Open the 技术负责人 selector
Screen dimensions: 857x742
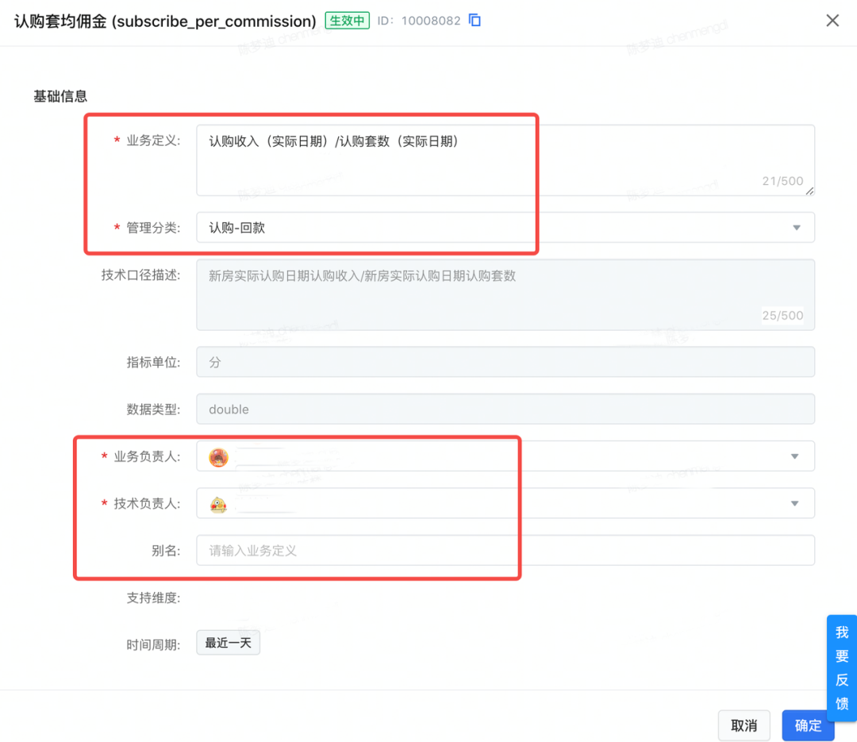(505, 503)
